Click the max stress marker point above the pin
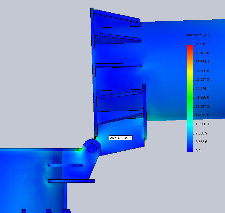Screen dimensions: 225x213 (x=95, y=138)
